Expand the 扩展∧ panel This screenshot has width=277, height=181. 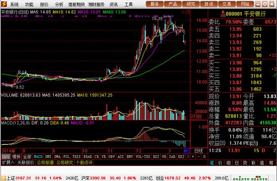click(8, 163)
